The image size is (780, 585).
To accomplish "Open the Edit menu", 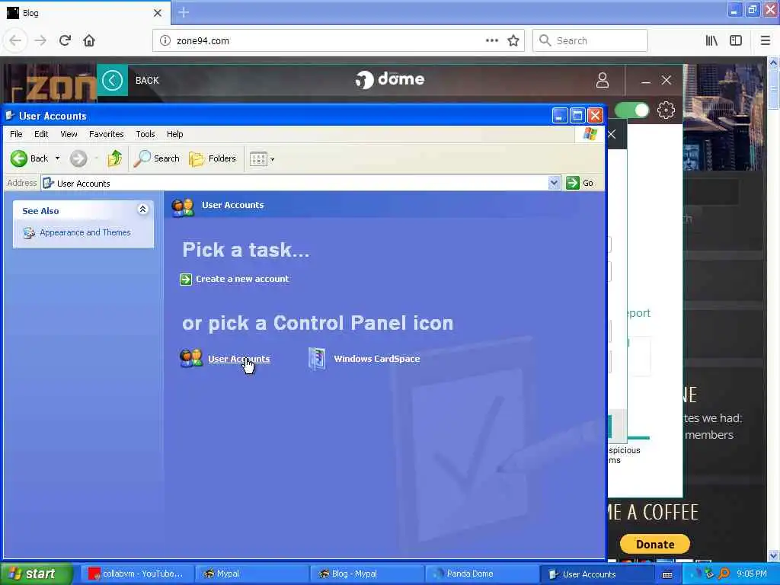I will tap(41, 134).
